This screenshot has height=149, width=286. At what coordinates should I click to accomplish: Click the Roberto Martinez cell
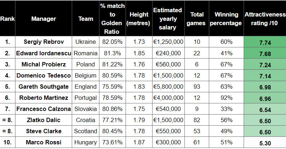[43, 98]
